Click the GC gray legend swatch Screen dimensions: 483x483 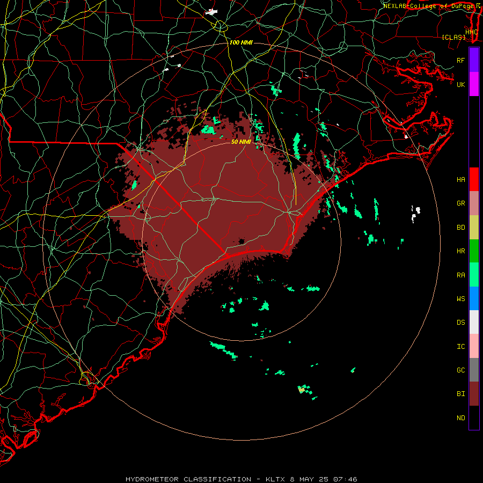474,370
